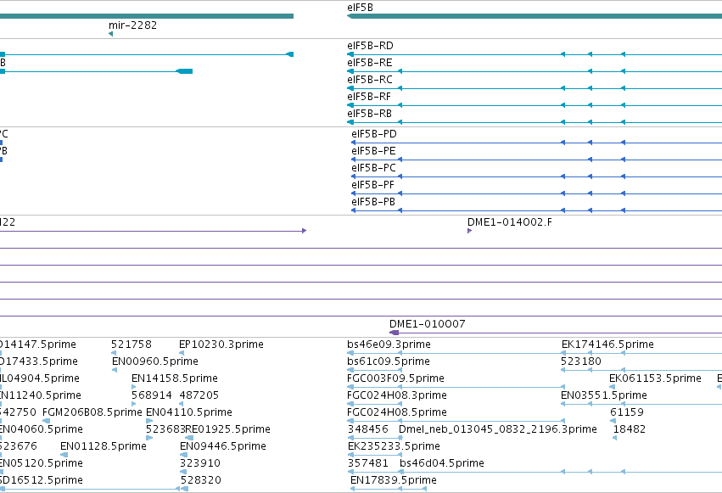Select EST EN09446.5prime
Image resolution: width=722 pixels, height=493 pixels.
pos(223,446)
